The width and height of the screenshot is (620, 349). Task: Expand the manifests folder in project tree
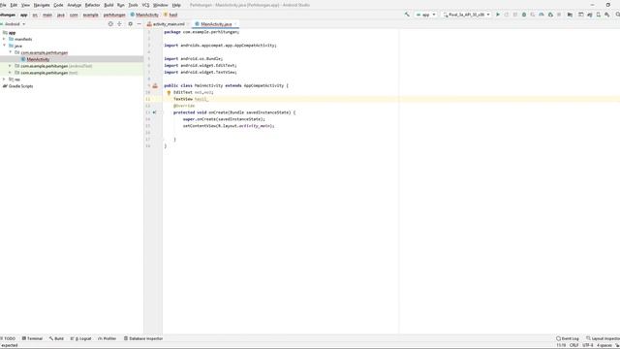pos(4,39)
